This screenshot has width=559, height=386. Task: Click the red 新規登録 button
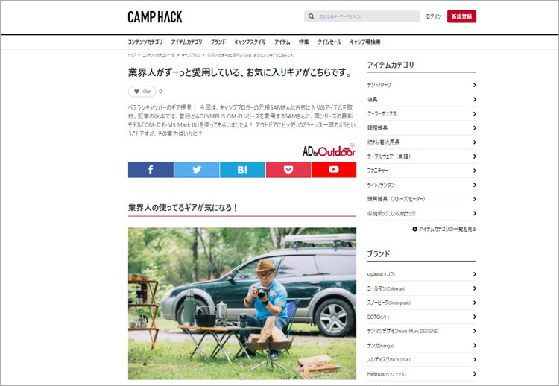[461, 16]
